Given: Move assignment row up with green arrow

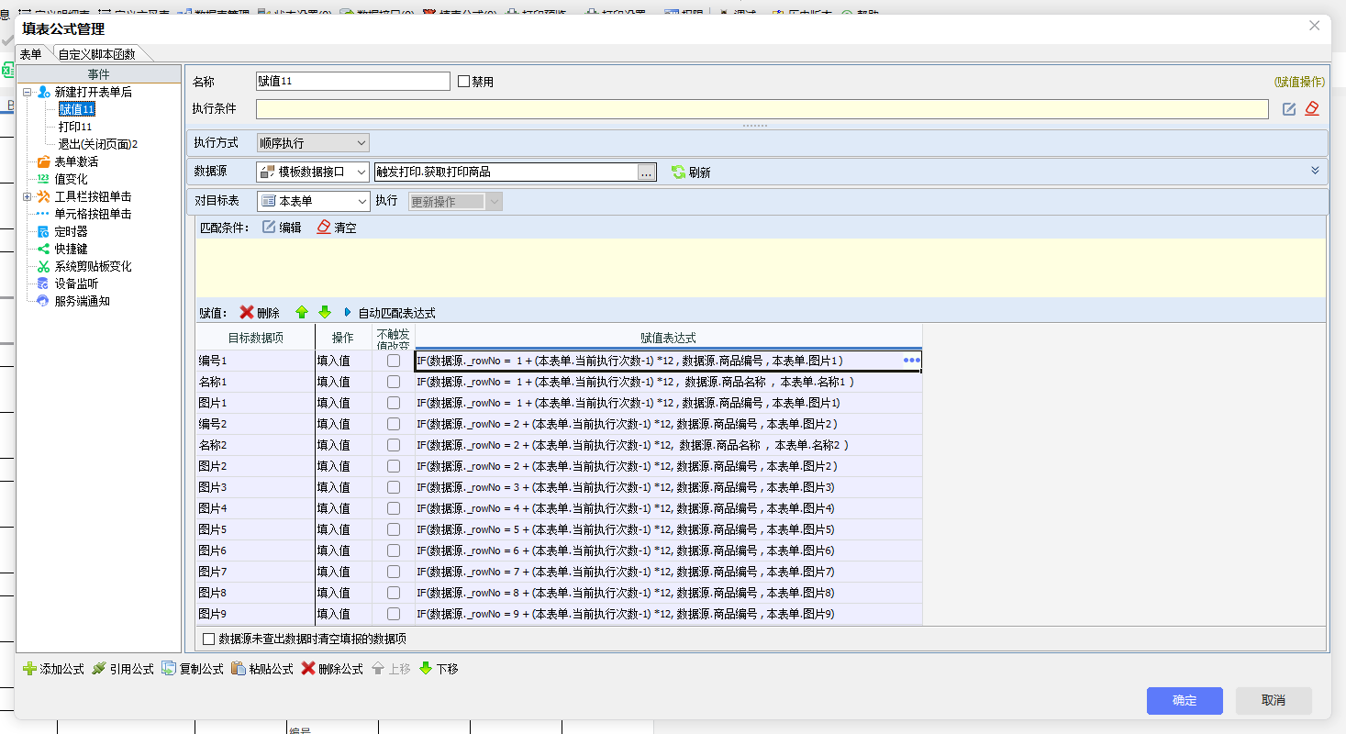Looking at the screenshot, I should (302, 313).
